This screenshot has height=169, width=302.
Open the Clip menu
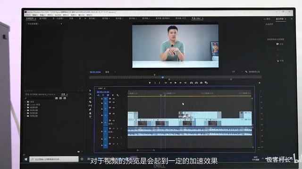(x=42, y=15)
